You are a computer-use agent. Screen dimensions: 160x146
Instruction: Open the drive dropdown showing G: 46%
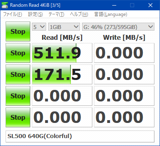pos(118,27)
